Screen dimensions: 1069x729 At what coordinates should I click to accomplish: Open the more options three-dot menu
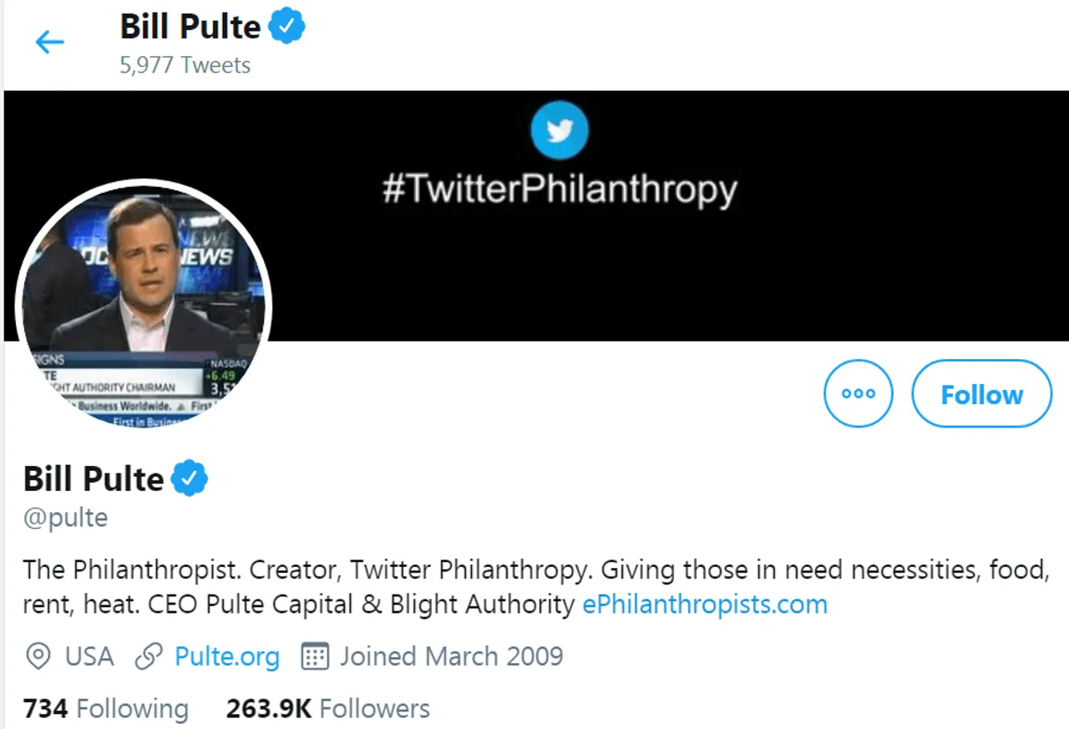click(859, 393)
